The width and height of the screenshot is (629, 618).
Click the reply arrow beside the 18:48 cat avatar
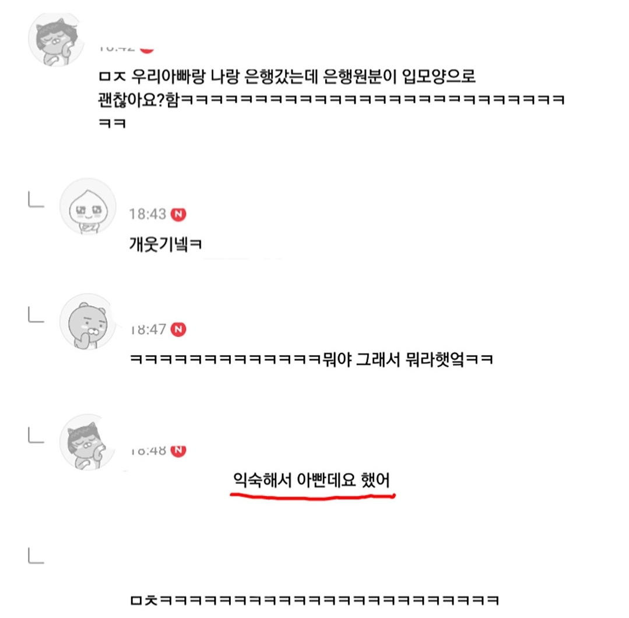pos(36,436)
